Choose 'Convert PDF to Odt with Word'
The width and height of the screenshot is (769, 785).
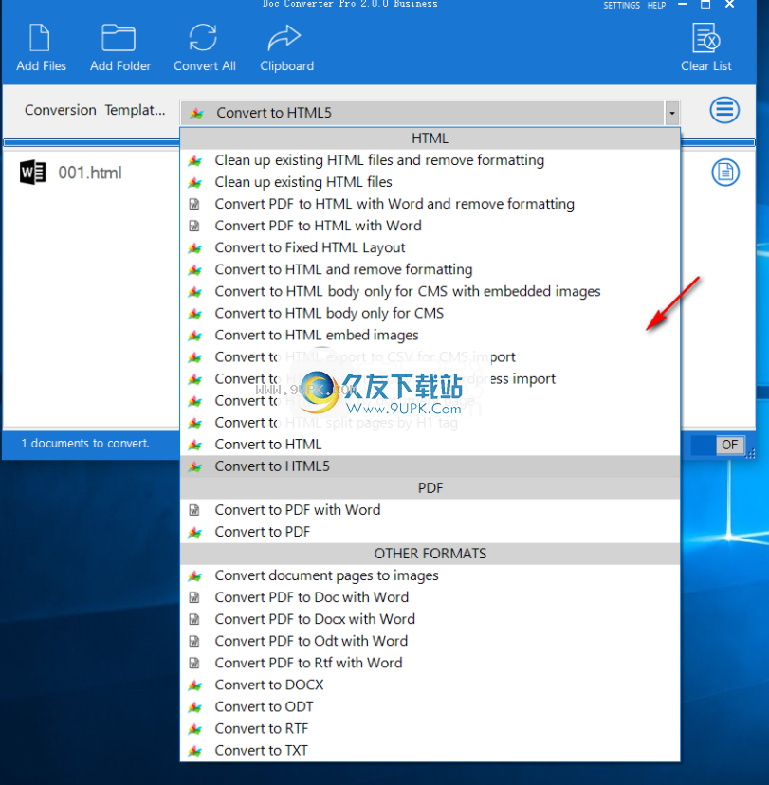(x=430, y=641)
